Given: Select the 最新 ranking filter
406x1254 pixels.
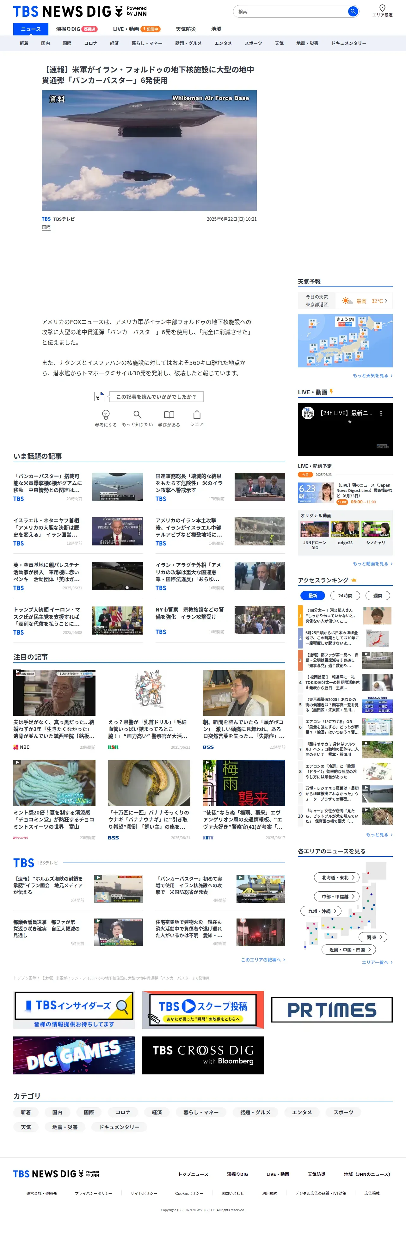Looking at the screenshot, I should coord(312,595).
